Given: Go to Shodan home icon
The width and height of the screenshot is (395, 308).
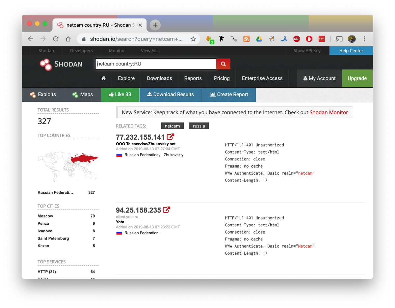Looking at the screenshot, I should [x=103, y=78].
